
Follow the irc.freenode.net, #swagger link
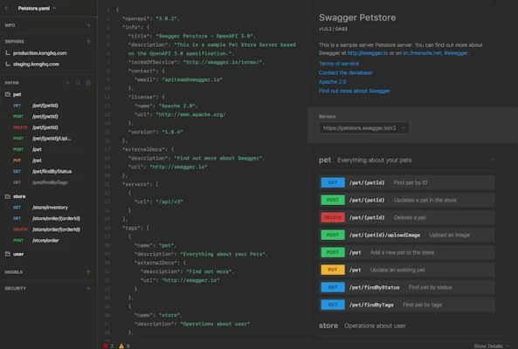click(x=435, y=52)
